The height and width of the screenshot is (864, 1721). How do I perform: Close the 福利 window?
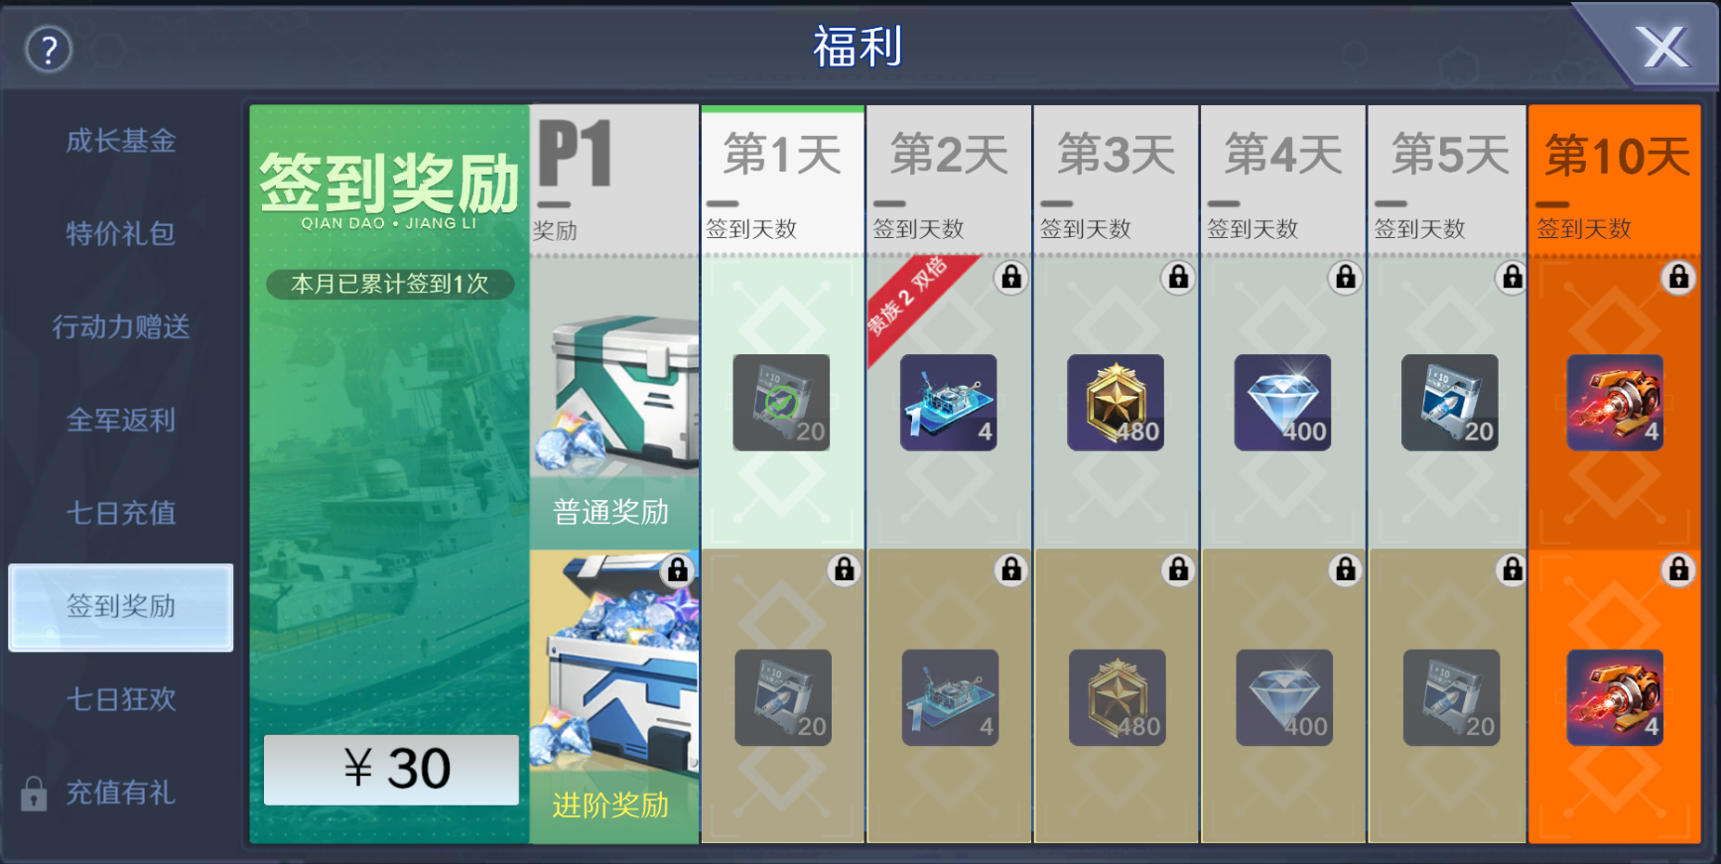click(x=1662, y=48)
